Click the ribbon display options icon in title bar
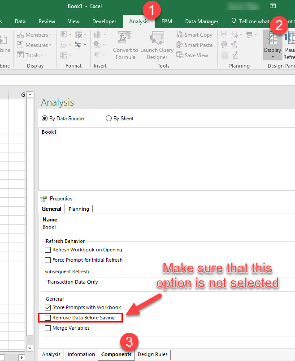This screenshot has width=295, height=361. (x=273, y=6)
